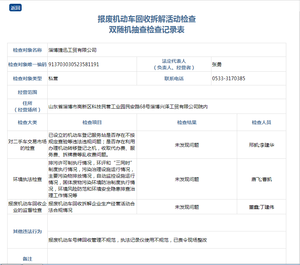Click the company name 淄博捷迅工贸有限公司
This screenshot has height=265, width=300.
[72, 50]
